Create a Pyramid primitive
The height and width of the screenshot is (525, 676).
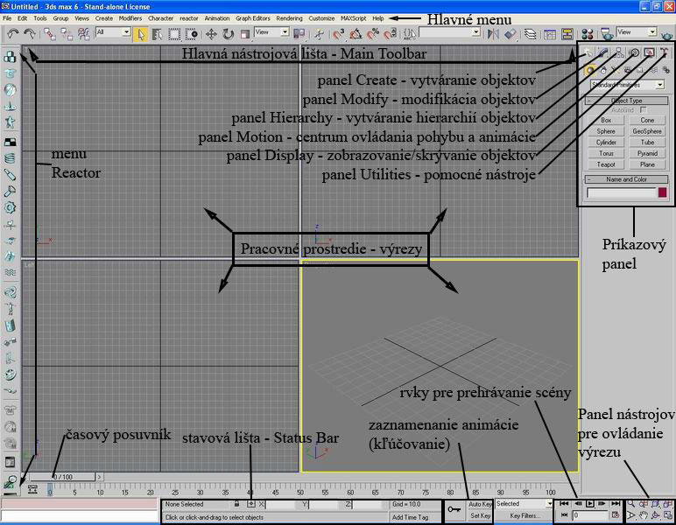point(647,153)
